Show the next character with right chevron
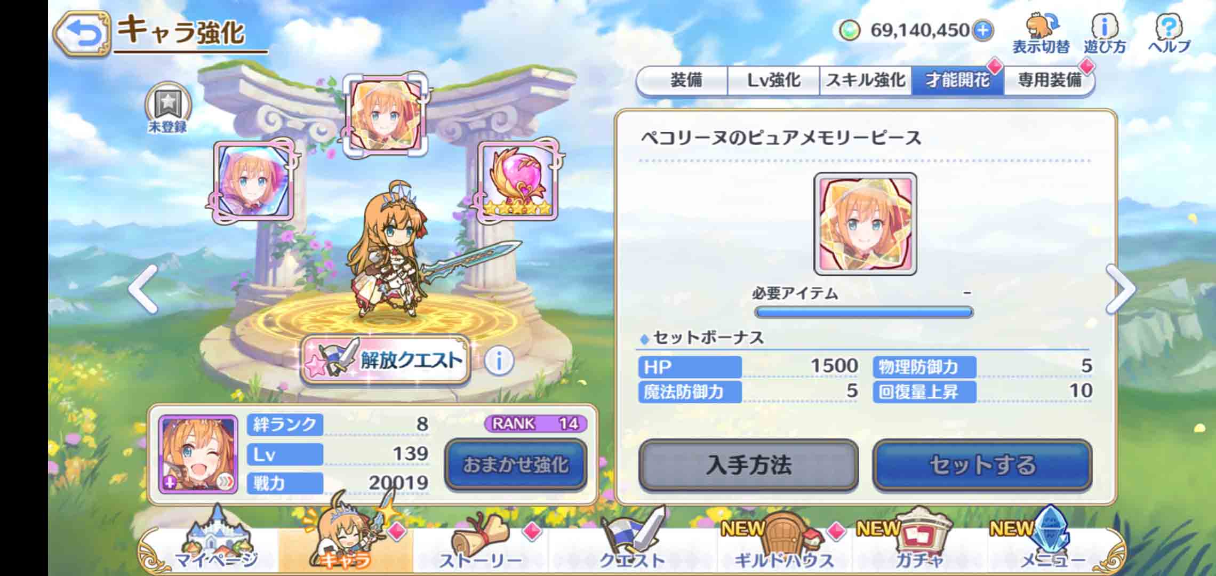This screenshot has width=1216, height=576. [1121, 289]
